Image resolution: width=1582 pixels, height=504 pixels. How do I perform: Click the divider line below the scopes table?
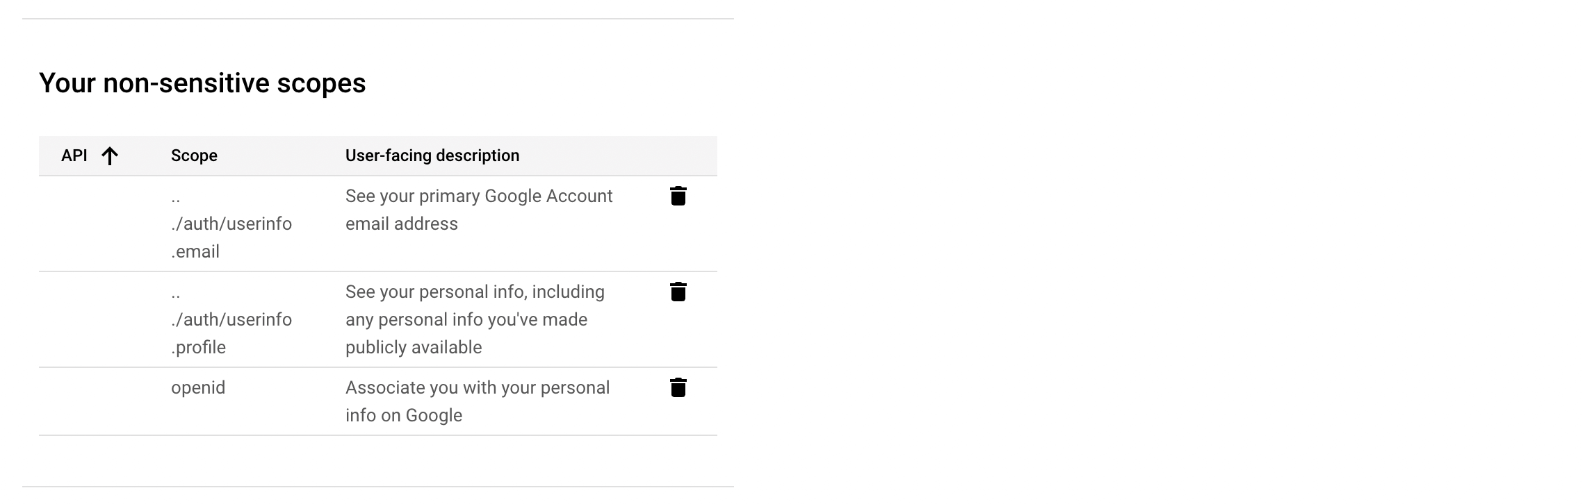[378, 487]
